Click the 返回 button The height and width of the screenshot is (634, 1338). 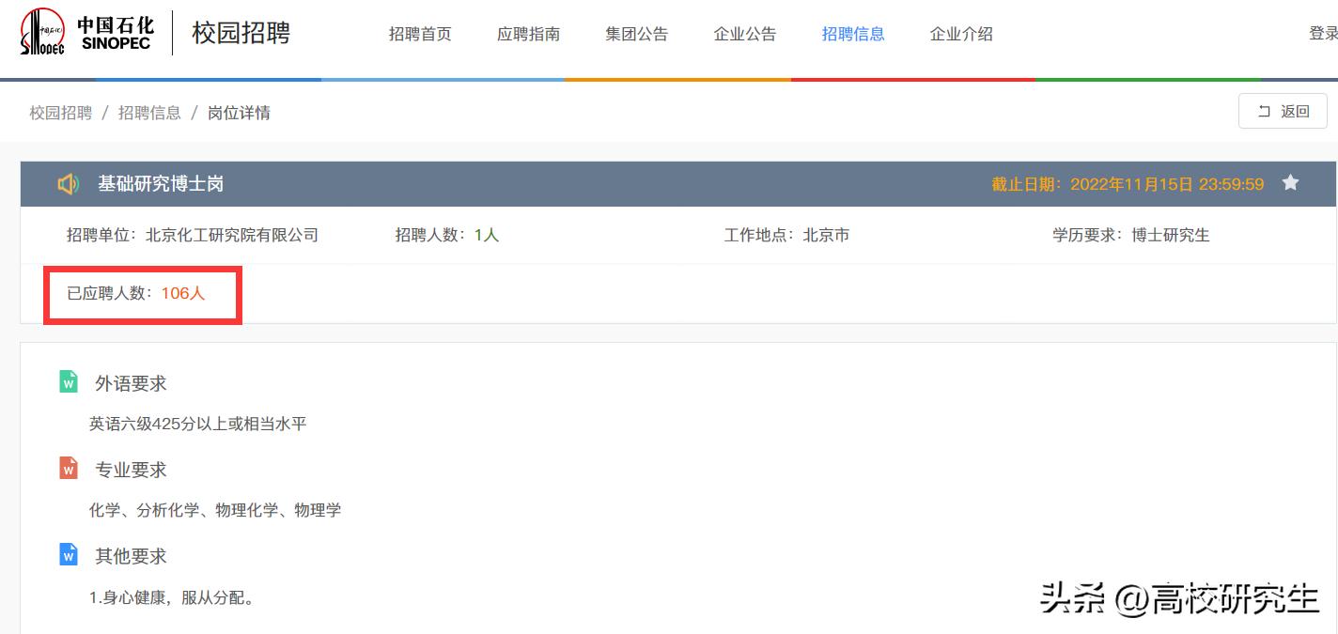(x=1283, y=111)
